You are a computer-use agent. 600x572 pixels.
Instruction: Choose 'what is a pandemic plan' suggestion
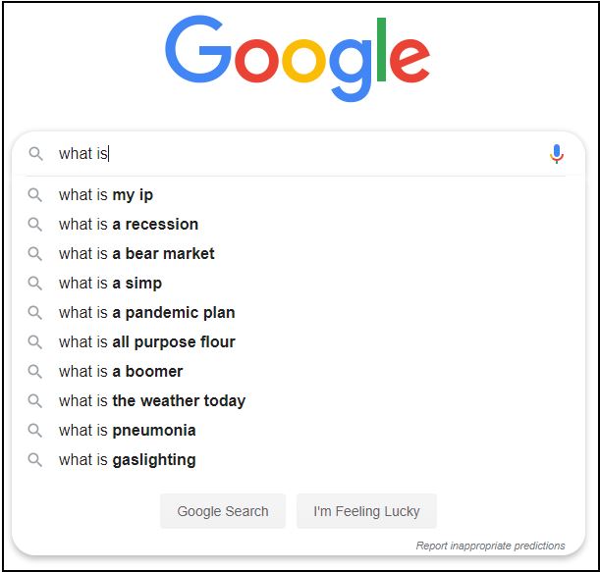(146, 313)
